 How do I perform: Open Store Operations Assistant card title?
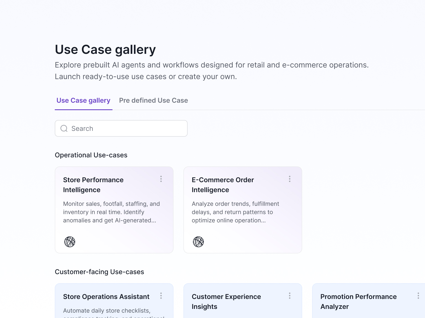pyautogui.click(x=106, y=297)
